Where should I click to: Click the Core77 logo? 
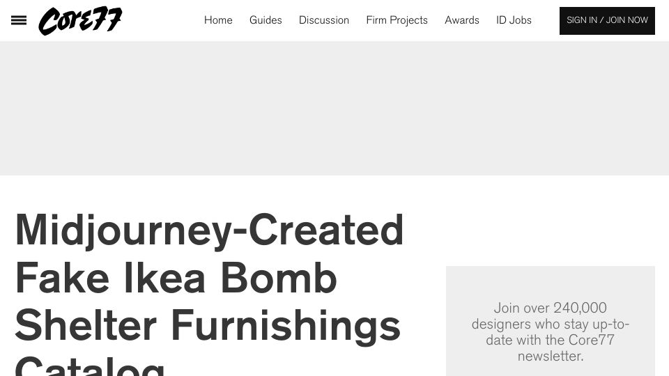80,20
